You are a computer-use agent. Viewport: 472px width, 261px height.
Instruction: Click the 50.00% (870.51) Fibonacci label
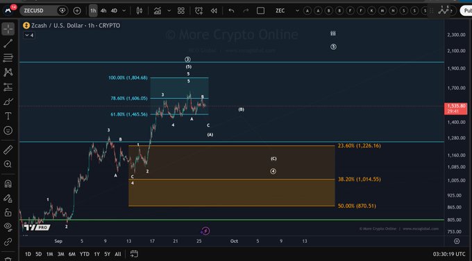point(357,206)
